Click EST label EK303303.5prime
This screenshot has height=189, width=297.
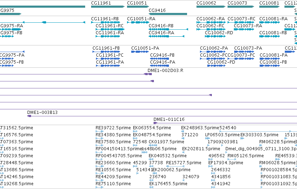click(259, 135)
